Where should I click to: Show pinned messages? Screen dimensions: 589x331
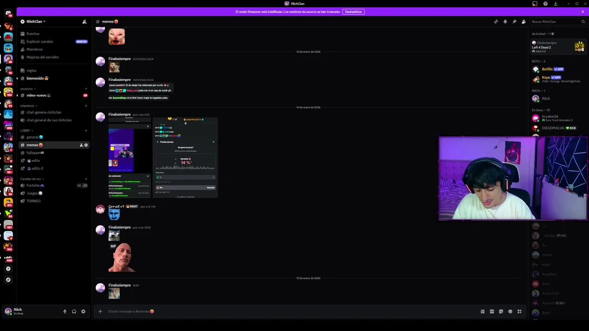coord(514,22)
